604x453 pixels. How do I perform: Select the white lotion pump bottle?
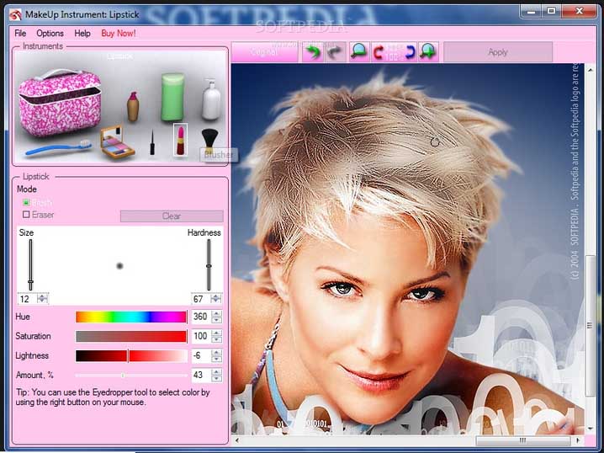[x=210, y=99]
